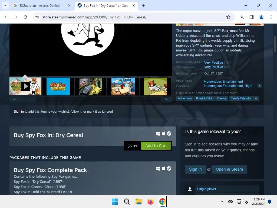Click the Single-player person icon
The height and width of the screenshot is (208, 277).
point(190,189)
